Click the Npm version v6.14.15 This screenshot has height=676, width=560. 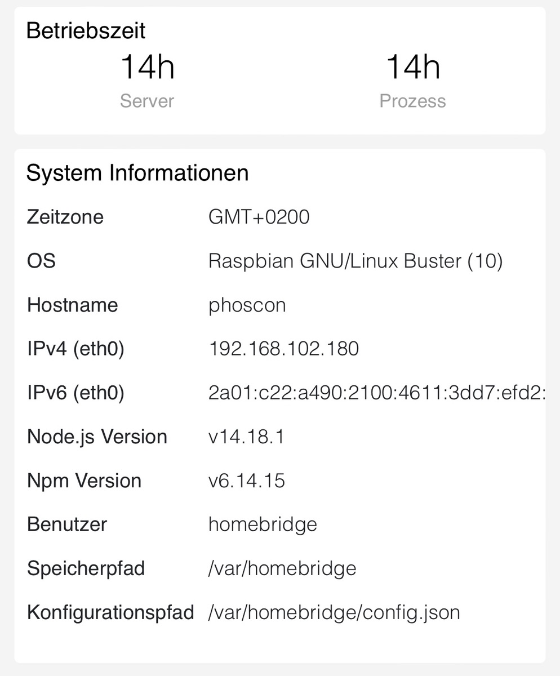click(246, 481)
